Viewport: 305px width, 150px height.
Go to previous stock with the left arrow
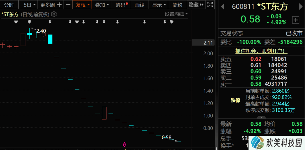click(222, 7)
